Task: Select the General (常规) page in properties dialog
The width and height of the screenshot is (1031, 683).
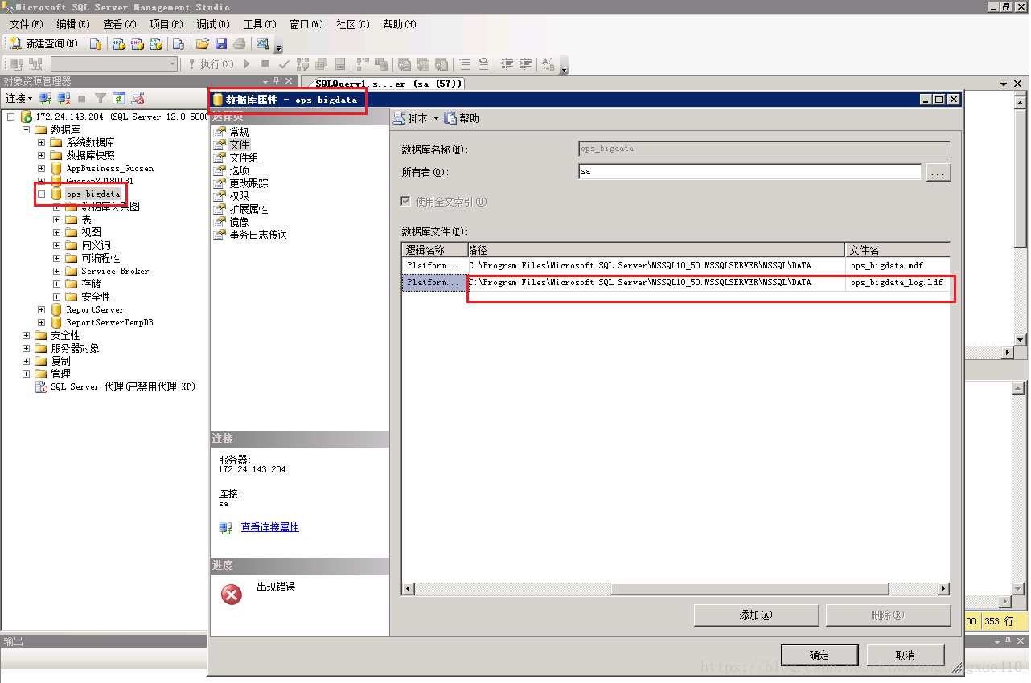Action: [x=239, y=132]
